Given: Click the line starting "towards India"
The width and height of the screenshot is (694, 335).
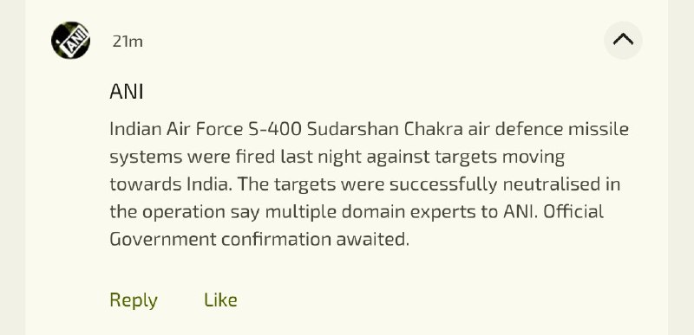Looking at the screenshot, I should coord(364,184).
